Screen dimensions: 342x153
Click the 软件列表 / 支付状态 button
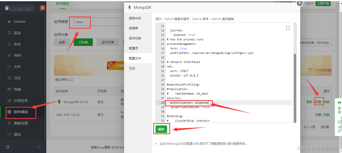(x=316, y=43)
